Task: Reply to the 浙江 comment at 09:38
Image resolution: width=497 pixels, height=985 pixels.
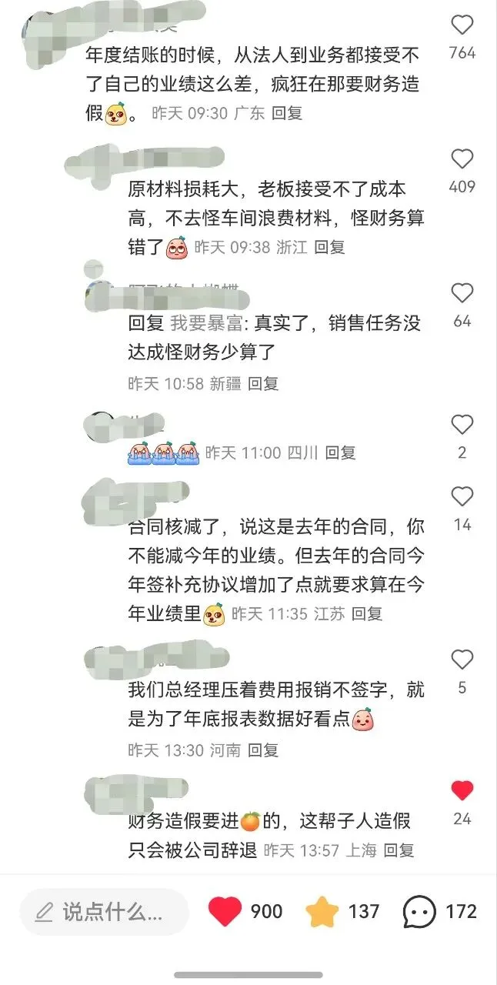Action: click(x=330, y=247)
